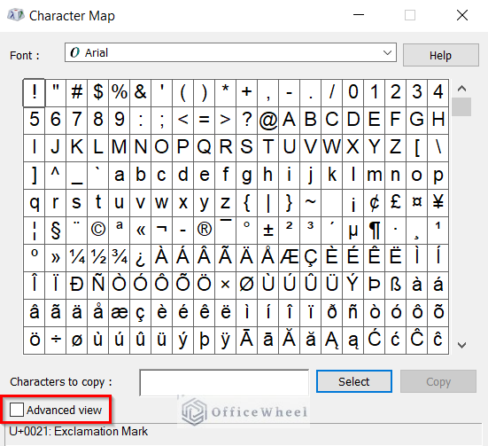The image size is (488, 446).
Task: Choose the Ö with diaeresis
Action: tap(205, 286)
